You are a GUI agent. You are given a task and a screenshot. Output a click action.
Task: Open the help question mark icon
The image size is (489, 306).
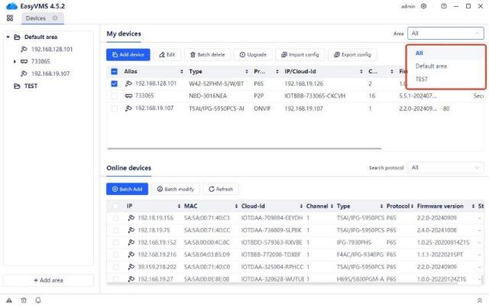click(442, 6)
